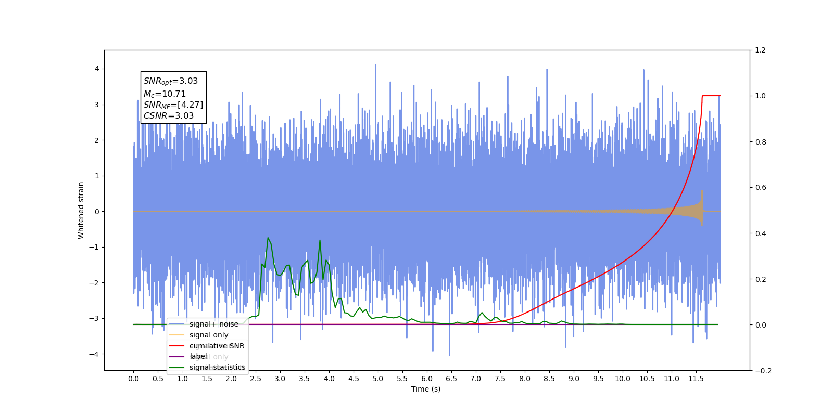Viewport: 833px width, 416px height.
Task: Click the 11.5 tick on the time axis
Action: [696, 379]
